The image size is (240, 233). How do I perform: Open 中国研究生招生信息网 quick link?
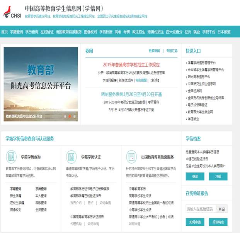click(201, 84)
